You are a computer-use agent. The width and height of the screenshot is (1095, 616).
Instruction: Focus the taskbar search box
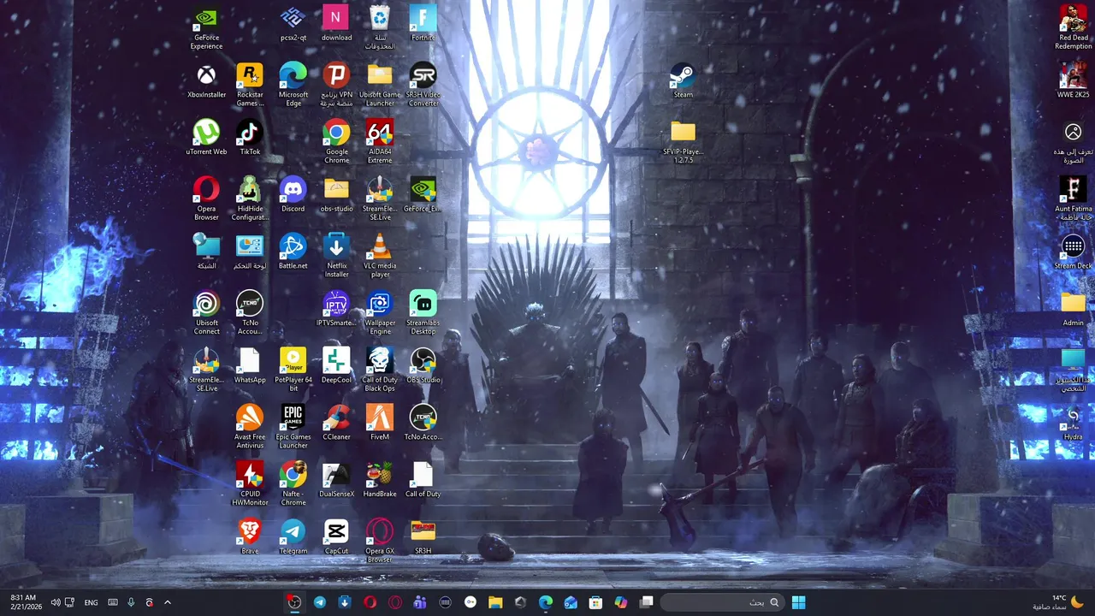coord(721,602)
